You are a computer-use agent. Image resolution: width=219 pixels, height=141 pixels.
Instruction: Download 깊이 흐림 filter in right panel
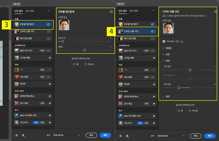pyautogui.click(x=154, y=103)
